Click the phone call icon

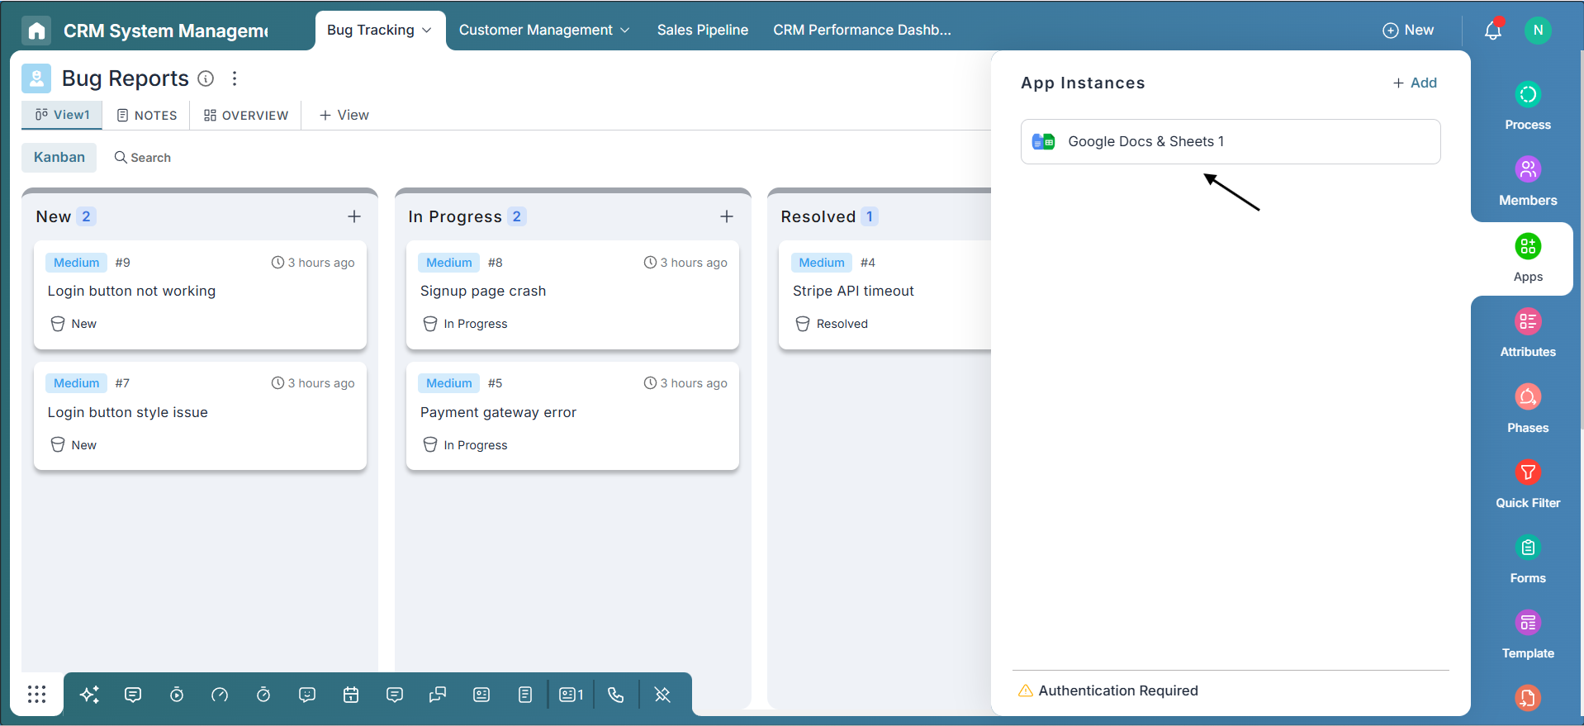point(615,695)
